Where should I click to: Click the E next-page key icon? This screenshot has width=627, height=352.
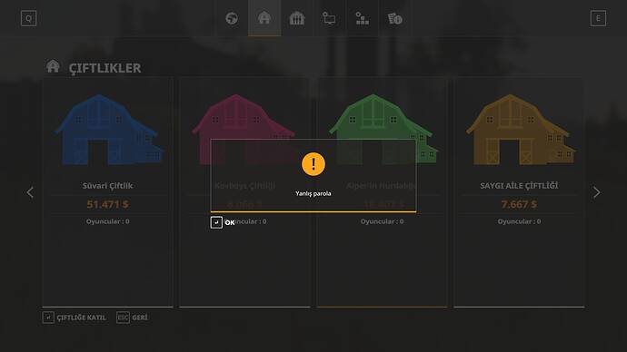pos(598,18)
